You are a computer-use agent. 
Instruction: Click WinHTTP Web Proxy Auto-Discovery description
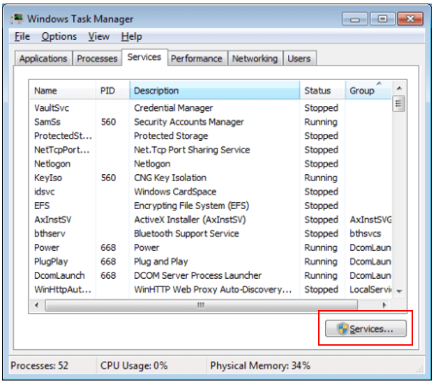213,289
